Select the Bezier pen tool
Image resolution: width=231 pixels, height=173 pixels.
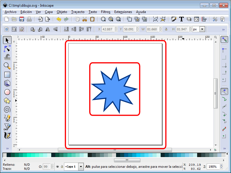point(7,127)
